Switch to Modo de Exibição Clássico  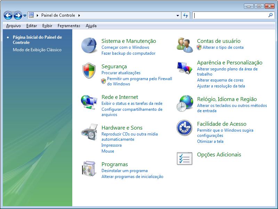[x=37, y=50]
